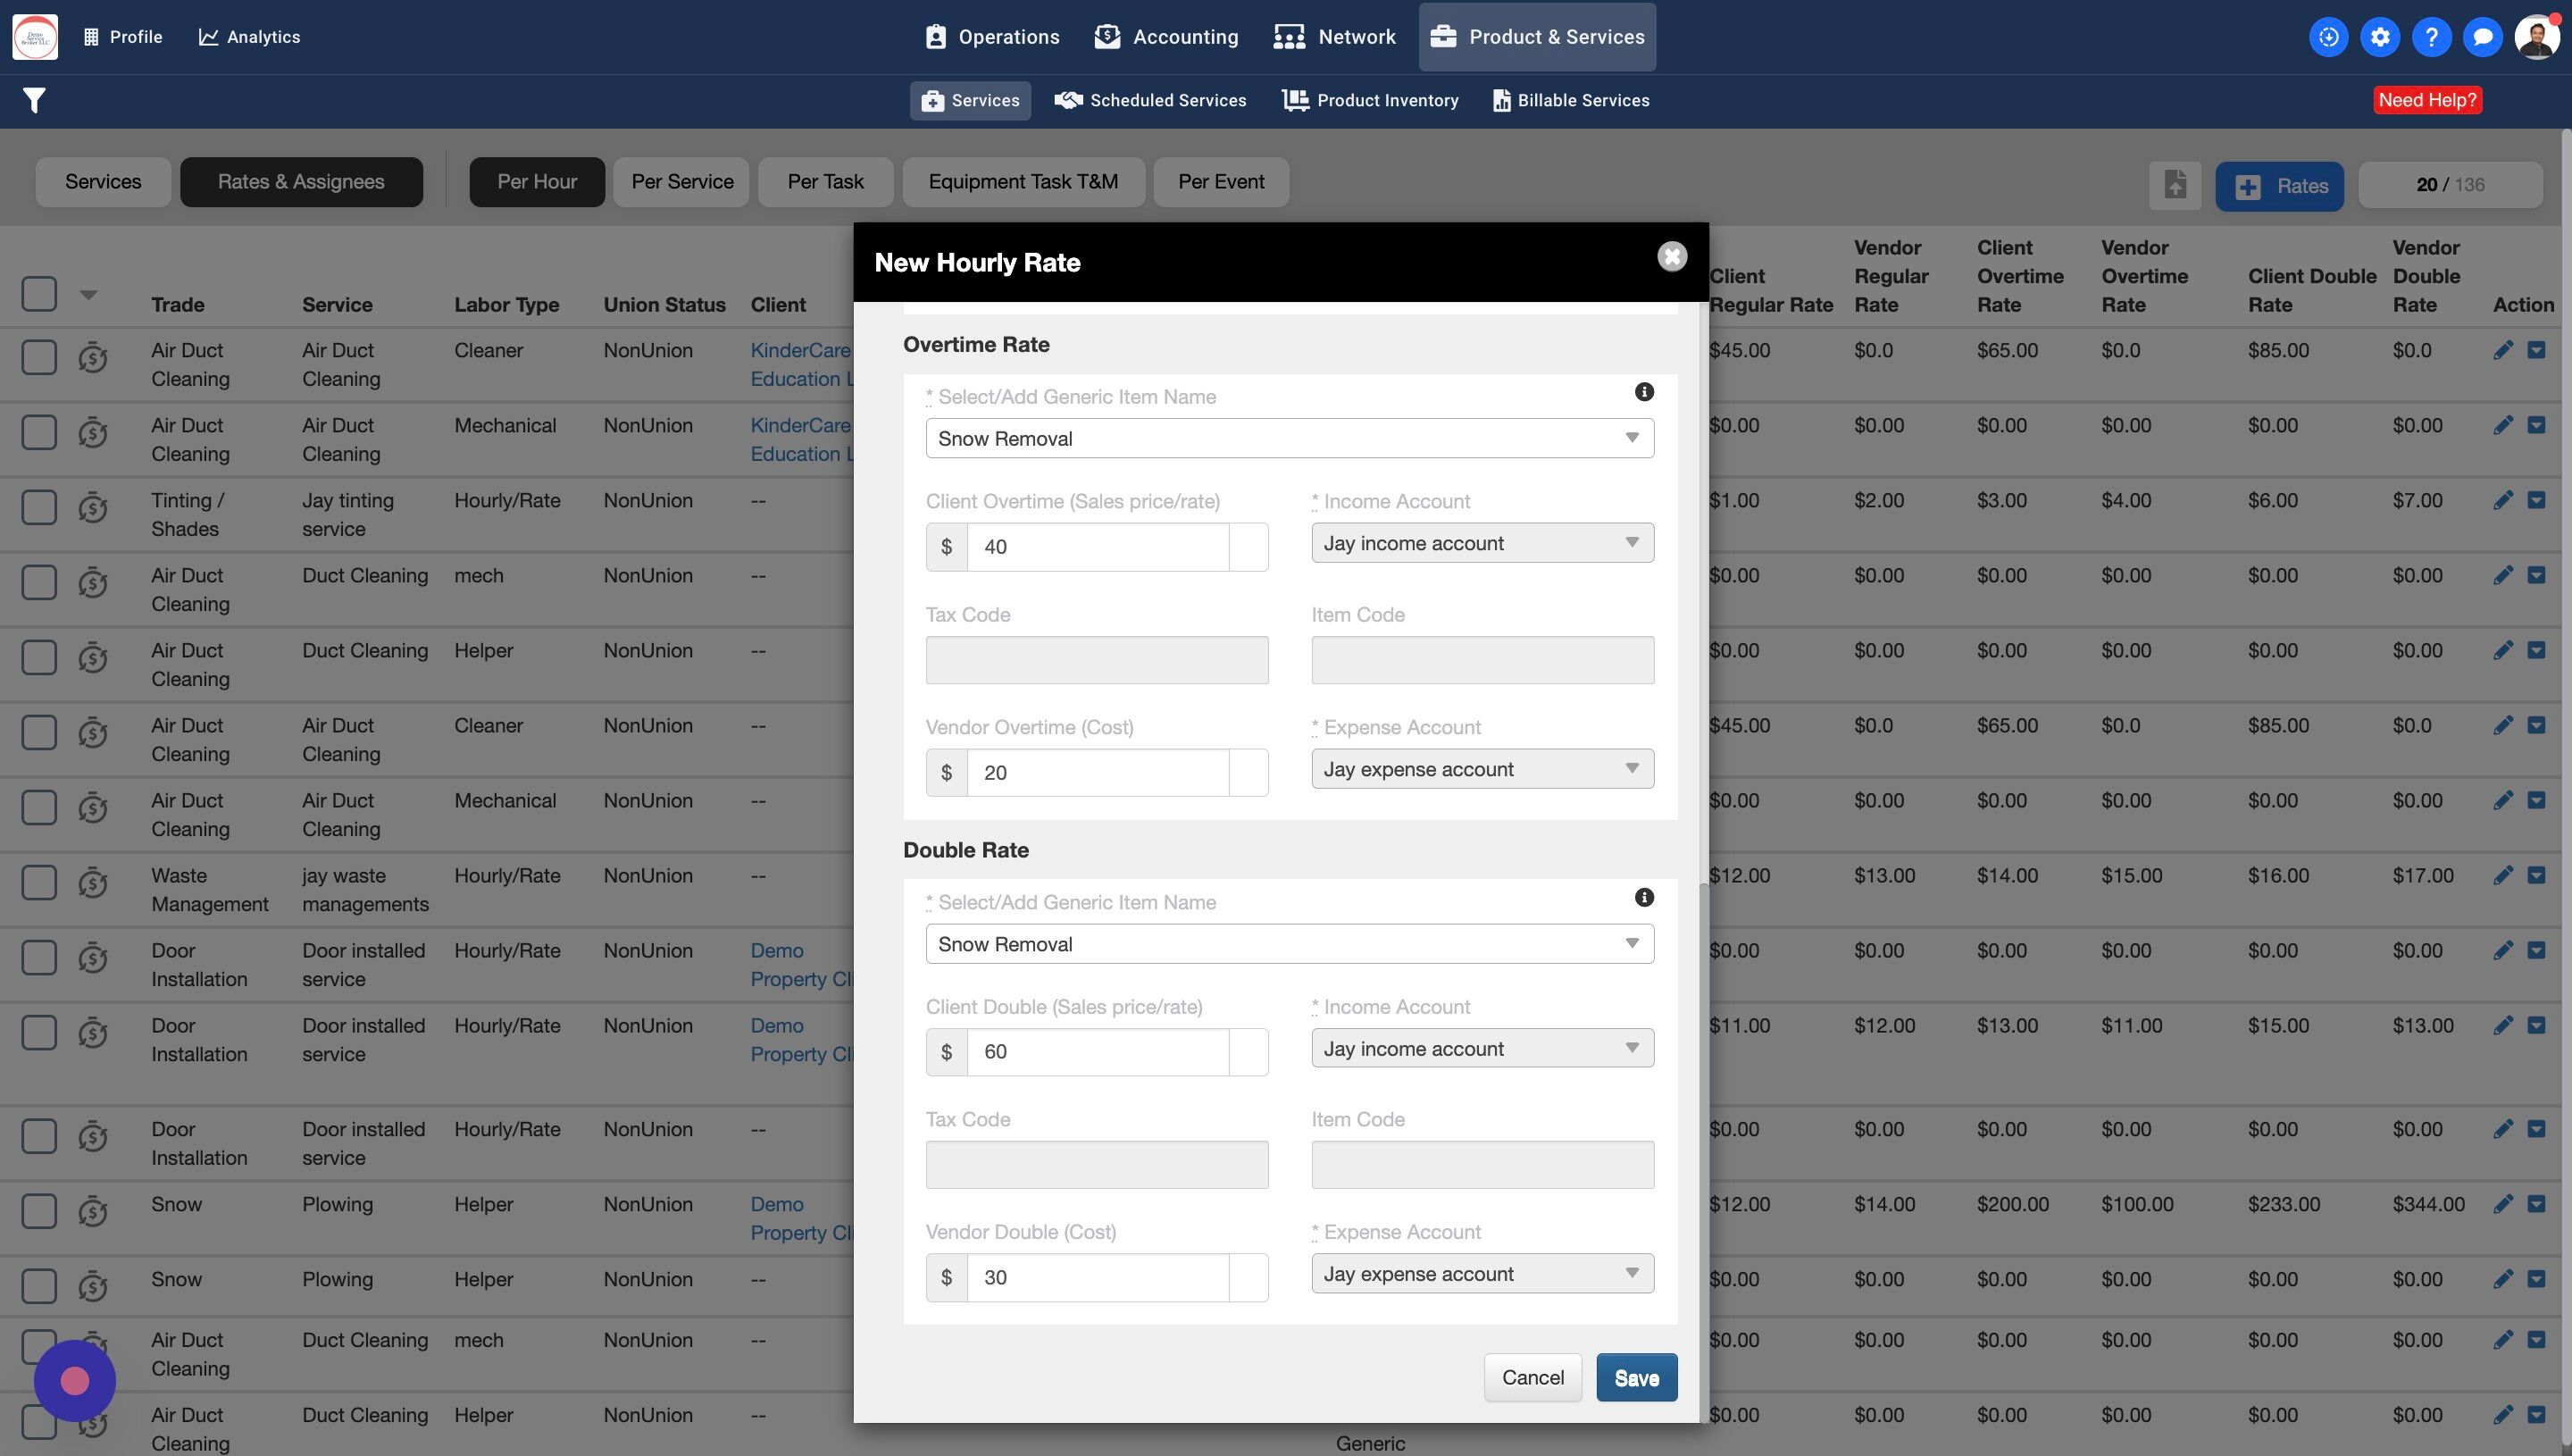The width and height of the screenshot is (2572, 1456).
Task: Click Overtime Rate info icon
Action: pos(1643,392)
